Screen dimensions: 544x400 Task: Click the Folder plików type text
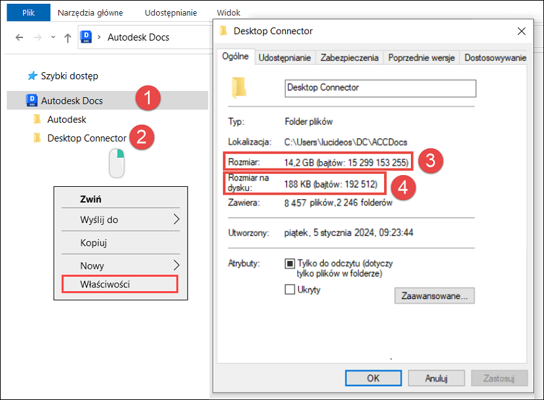coord(309,121)
